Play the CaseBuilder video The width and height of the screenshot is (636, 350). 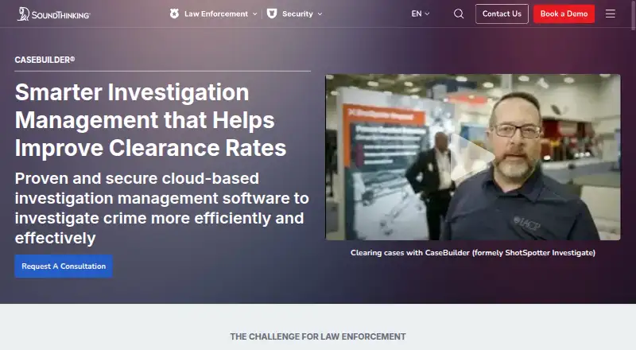pyautogui.click(x=472, y=157)
